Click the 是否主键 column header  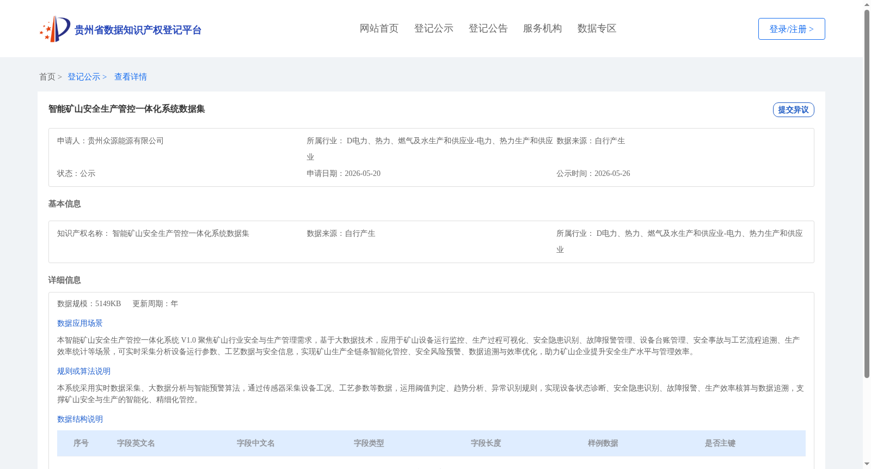pyautogui.click(x=720, y=443)
